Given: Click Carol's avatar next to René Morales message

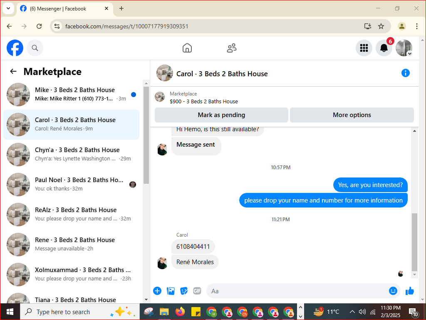Looking at the screenshot, I should pos(162,263).
